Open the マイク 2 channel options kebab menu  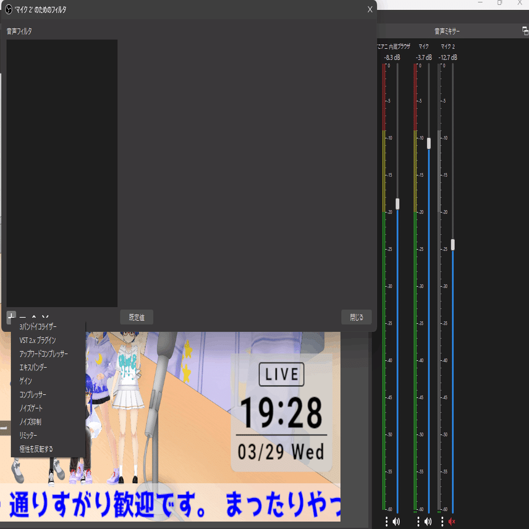click(x=442, y=521)
